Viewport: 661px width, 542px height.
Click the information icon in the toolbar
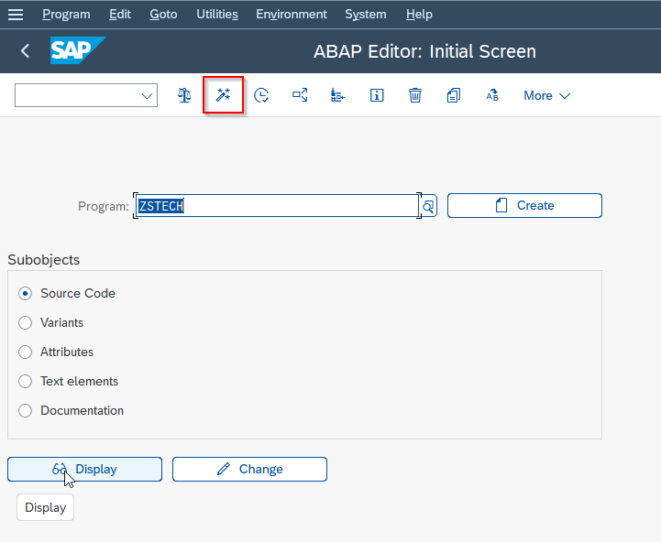point(377,95)
